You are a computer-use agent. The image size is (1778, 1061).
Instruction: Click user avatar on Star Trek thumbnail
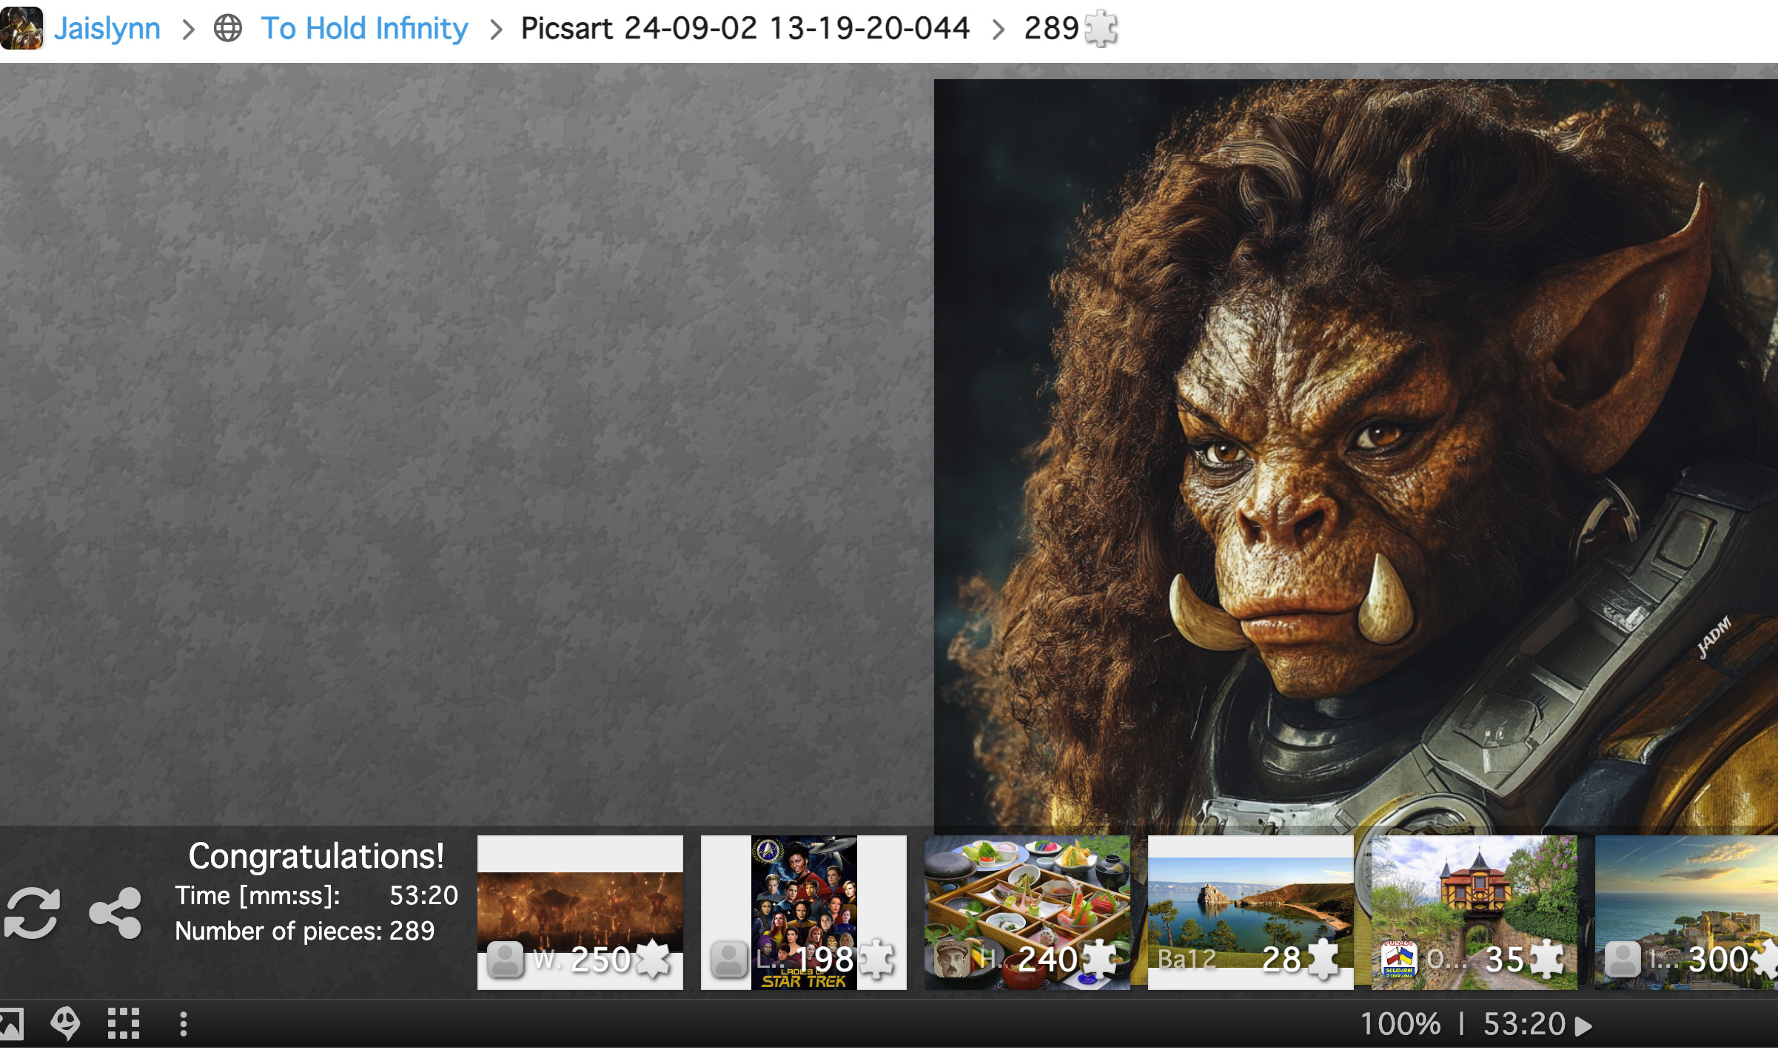[729, 960]
